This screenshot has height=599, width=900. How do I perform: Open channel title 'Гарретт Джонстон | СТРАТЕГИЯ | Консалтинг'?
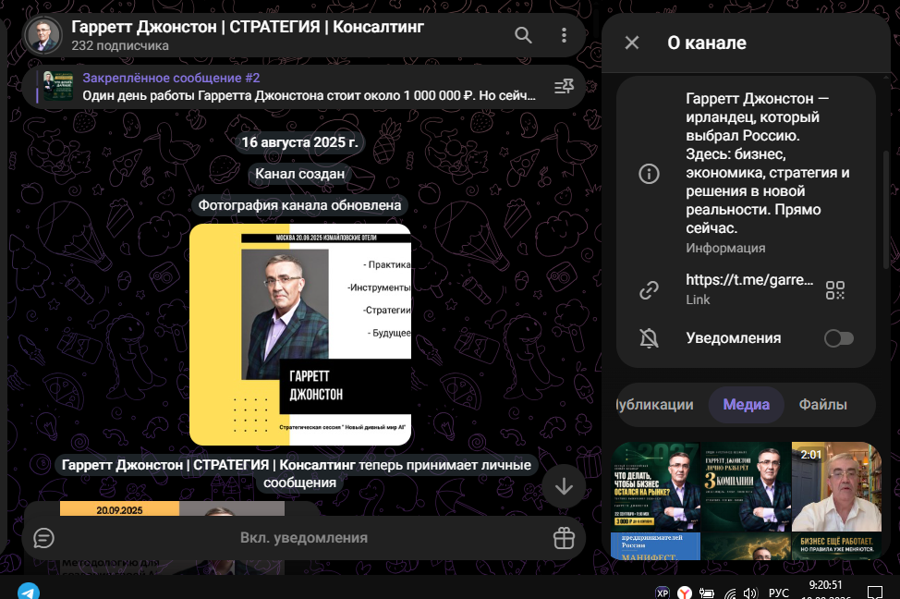248,27
